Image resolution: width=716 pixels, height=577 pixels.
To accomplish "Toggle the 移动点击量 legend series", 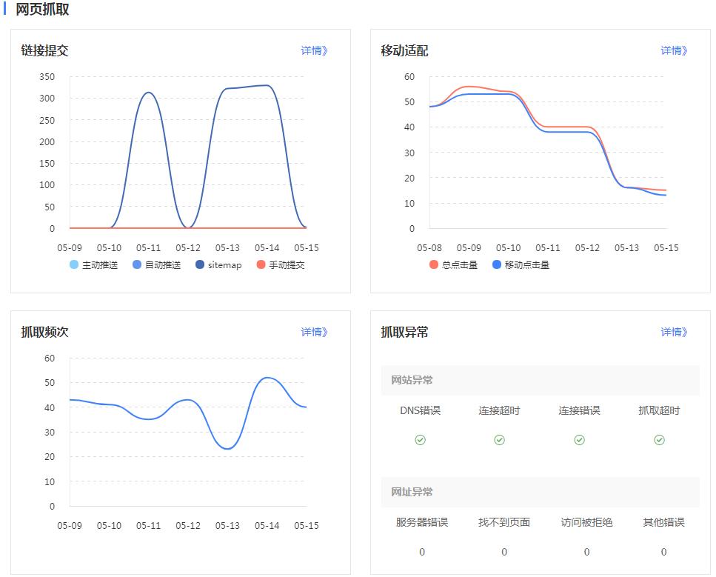I will [x=521, y=264].
